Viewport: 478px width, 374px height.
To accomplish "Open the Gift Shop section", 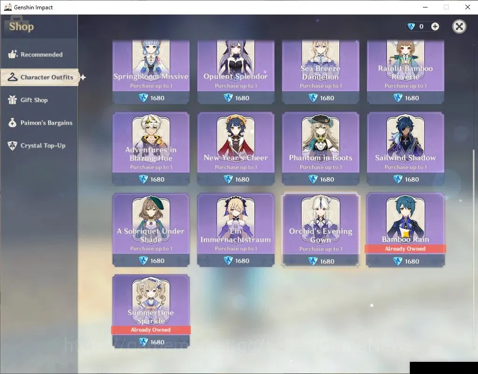I will pos(39,100).
